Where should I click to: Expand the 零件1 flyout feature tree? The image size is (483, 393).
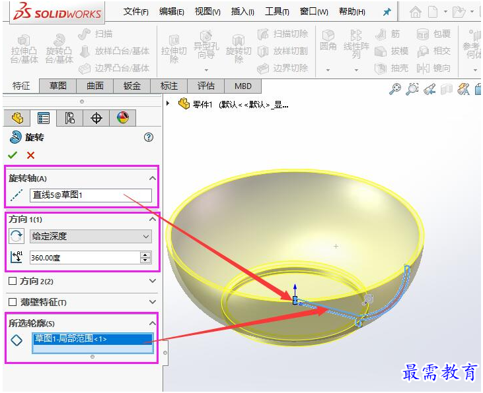pyautogui.click(x=168, y=104)
